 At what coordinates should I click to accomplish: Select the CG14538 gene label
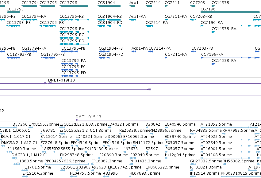coord(220,3)
